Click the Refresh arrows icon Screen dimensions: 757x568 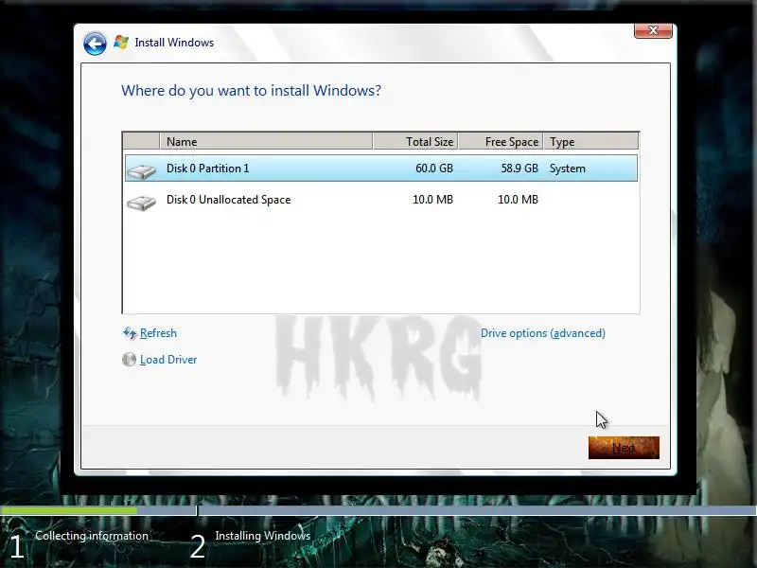click(x=130, y=333)
